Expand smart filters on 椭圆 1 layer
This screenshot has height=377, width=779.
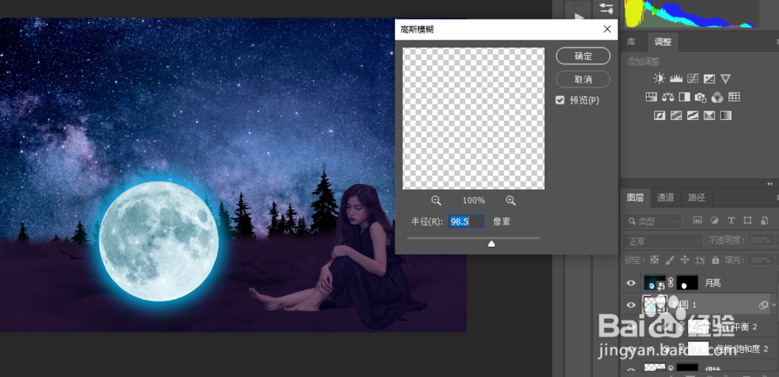774,305
